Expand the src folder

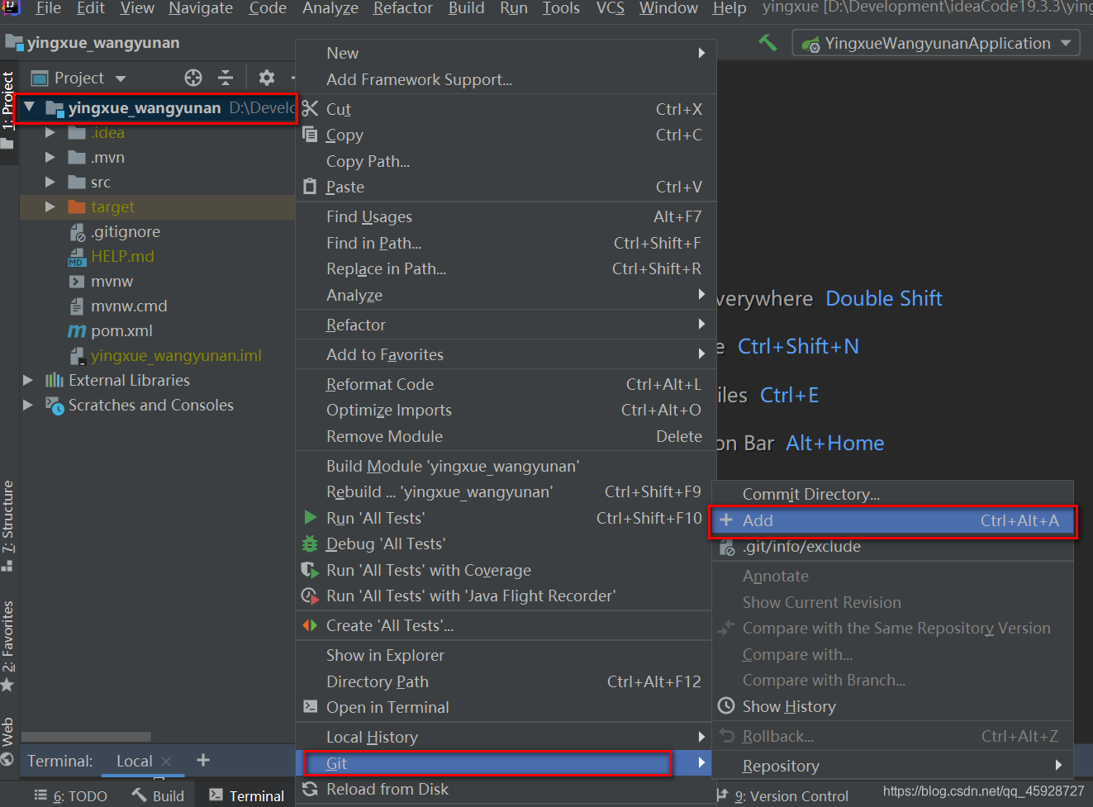point(50,182)
